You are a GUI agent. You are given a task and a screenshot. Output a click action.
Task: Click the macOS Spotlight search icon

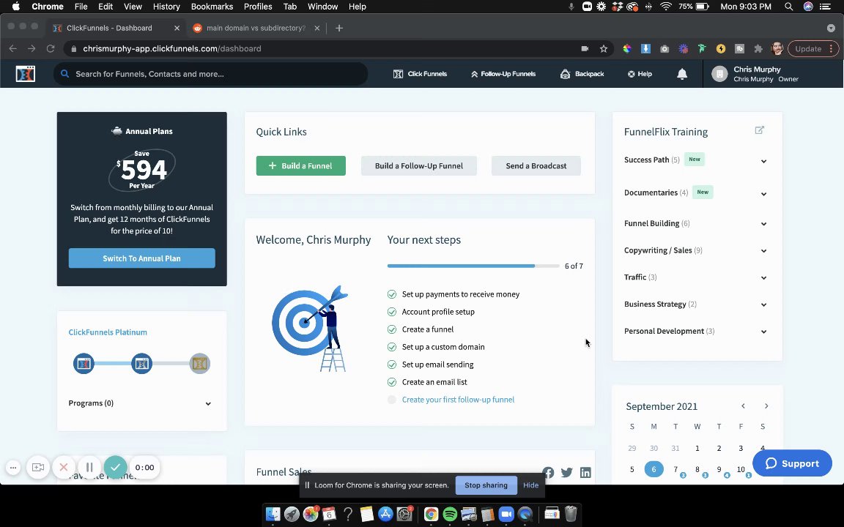pos(788,7)
